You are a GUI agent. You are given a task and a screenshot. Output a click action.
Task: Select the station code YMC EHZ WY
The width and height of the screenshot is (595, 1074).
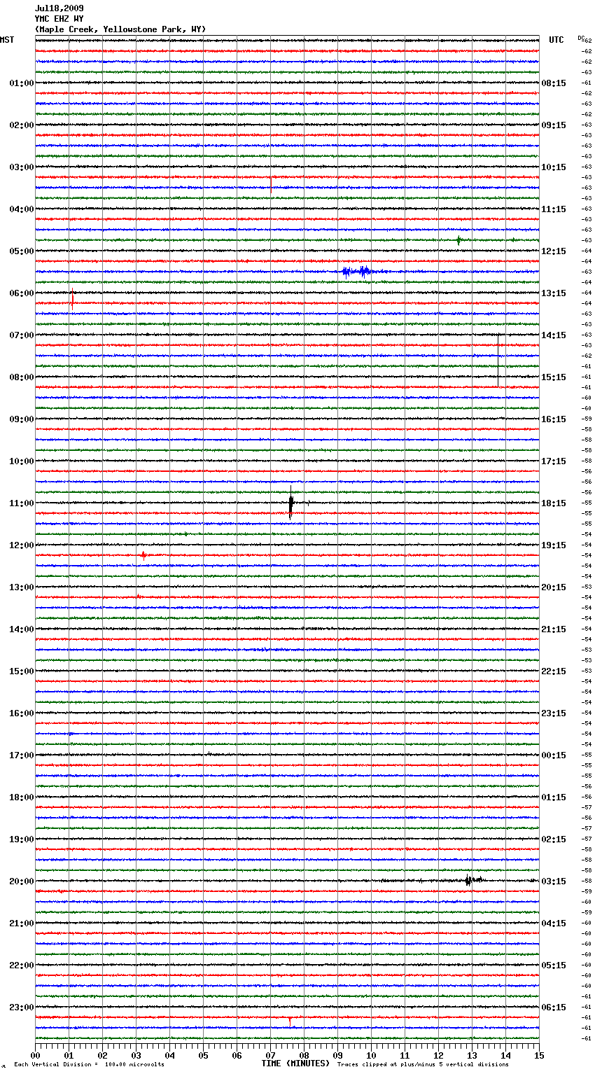pyautogui.click(x=59, y=19)
